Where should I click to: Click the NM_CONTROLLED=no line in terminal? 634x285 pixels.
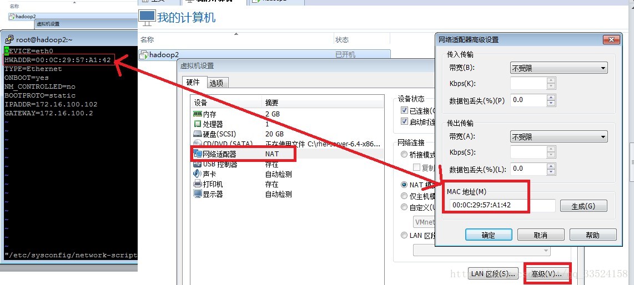39,86
